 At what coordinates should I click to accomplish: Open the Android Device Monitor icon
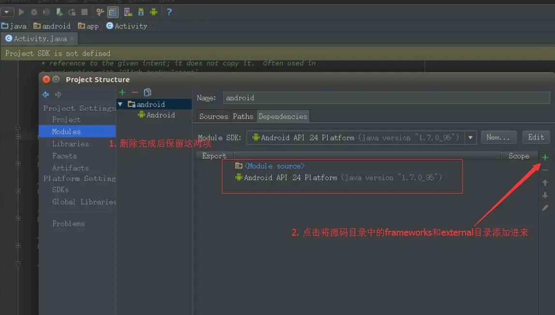pos(154,12)
